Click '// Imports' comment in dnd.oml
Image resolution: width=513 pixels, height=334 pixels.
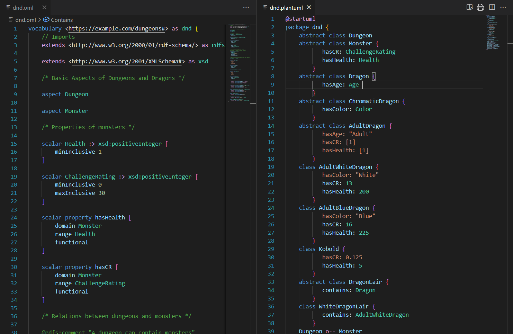coord(58,37)
